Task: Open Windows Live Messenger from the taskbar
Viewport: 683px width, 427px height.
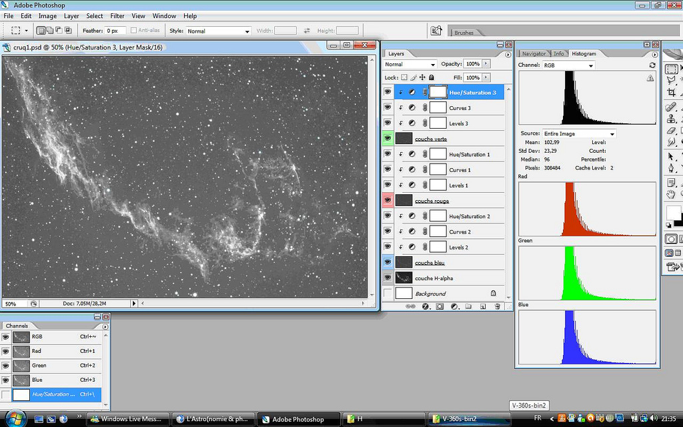Action: click(127, 419)
